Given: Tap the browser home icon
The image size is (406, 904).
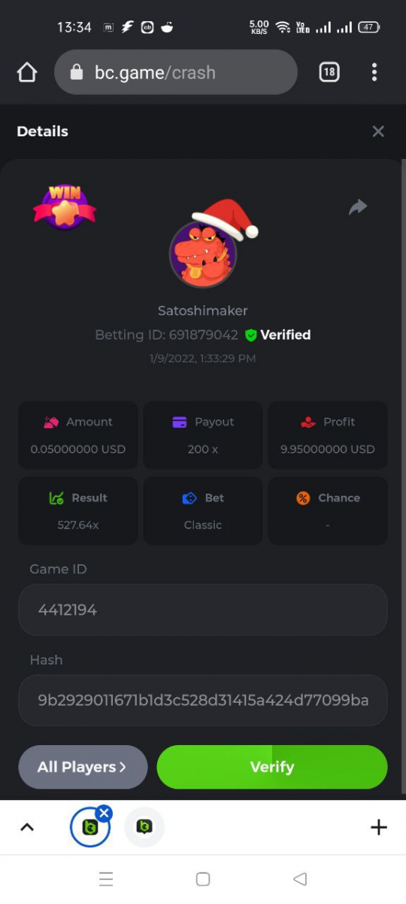Looking at the screenshot, I should tap(27, 72).
